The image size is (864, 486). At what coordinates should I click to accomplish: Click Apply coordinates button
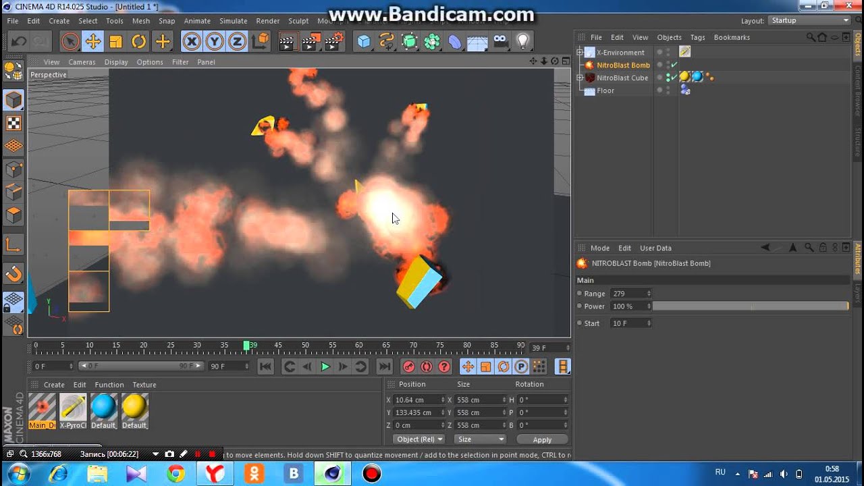tap(542, 440)
